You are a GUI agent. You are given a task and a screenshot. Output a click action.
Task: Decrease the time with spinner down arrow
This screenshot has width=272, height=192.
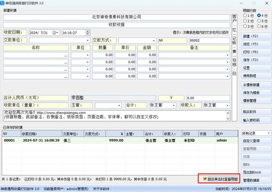pos(88,34)
